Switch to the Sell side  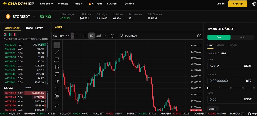coord(242,37)
